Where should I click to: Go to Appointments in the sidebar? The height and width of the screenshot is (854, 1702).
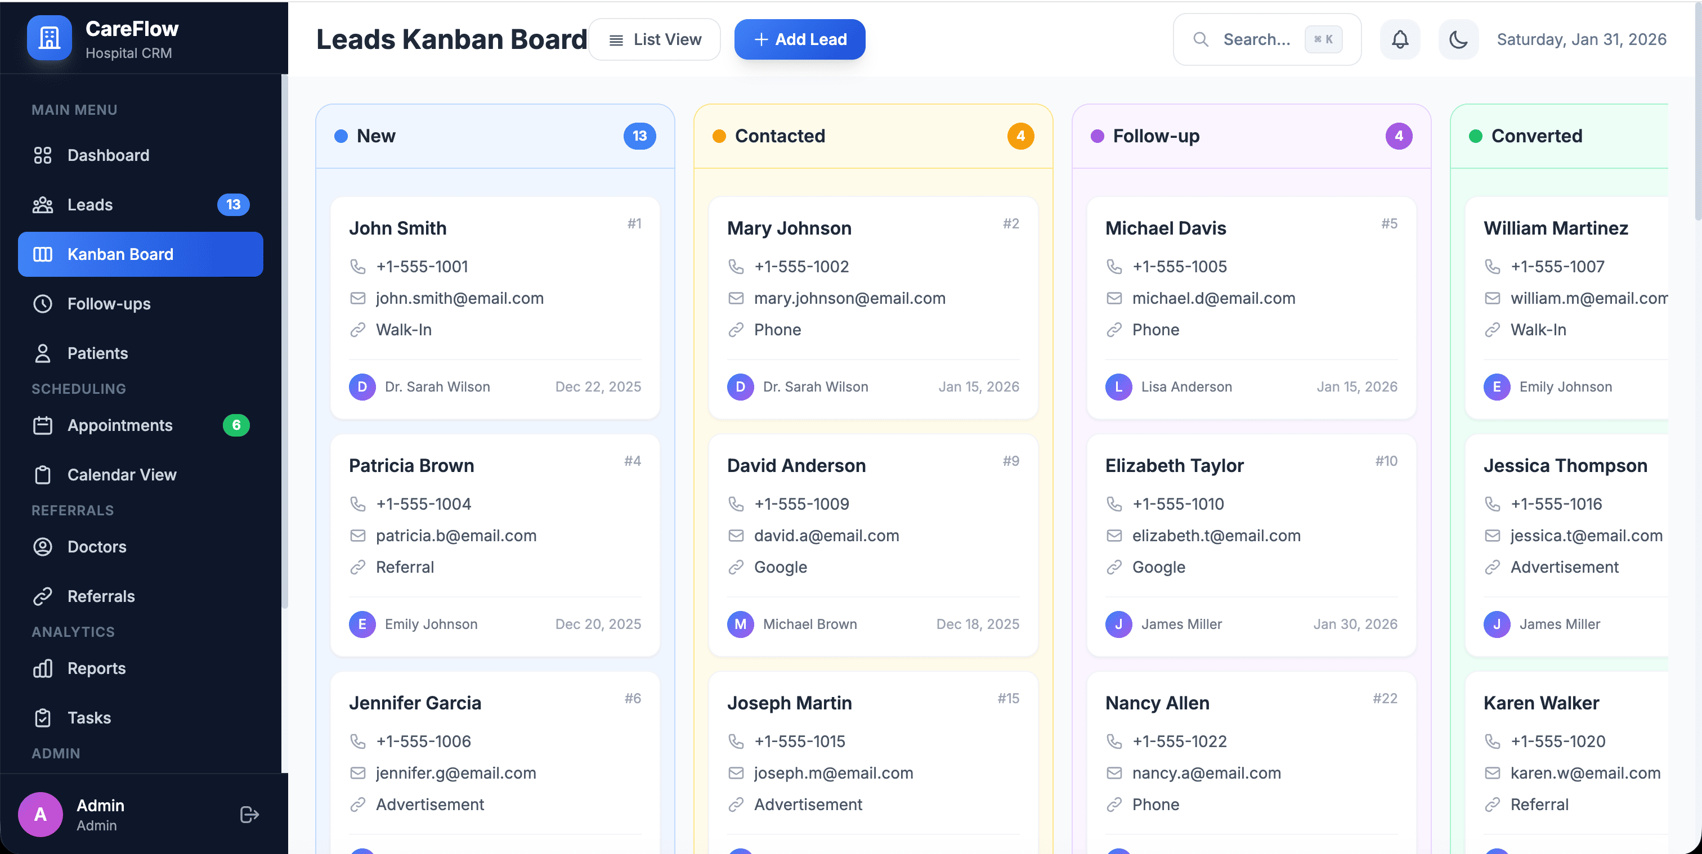pos(119,425)
